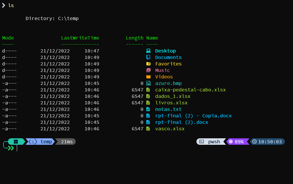Click the green double-chevron prompt arrow

click(11, 148)
